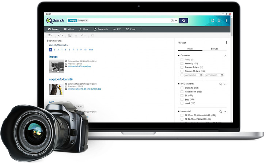266x163 pixels.
Task: Open the list view mode dropdown
Action: pyautogui.click(x=50, y=35)
